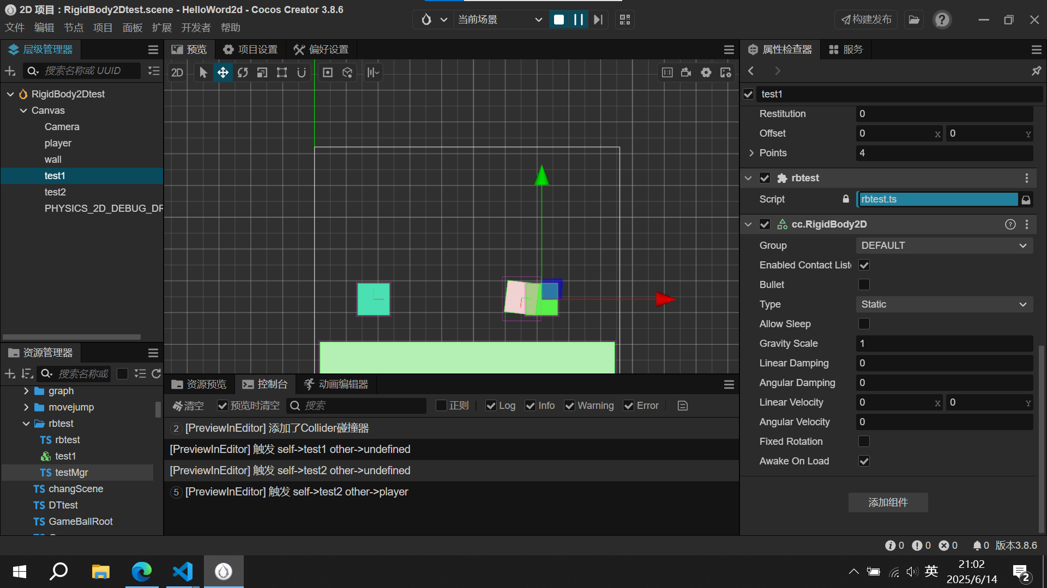Click the 构建发布 button
The height and width of the screenshot is (588, 1047).
(x=866, y=20)
